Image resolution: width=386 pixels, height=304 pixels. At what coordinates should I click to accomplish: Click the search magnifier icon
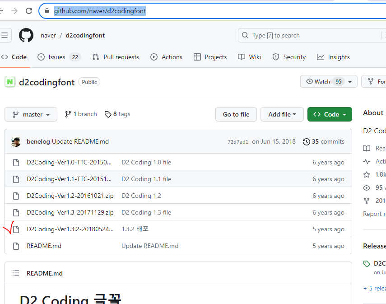pyautogui.click(x=244, y=35)
